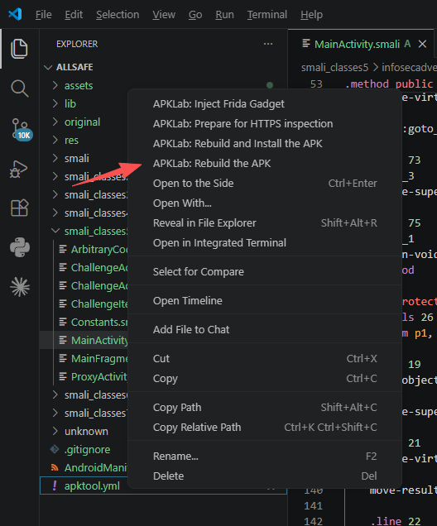This screenshot has height=526, width=437.
Task: Open the Search view icon
Action: pos(20,88)
